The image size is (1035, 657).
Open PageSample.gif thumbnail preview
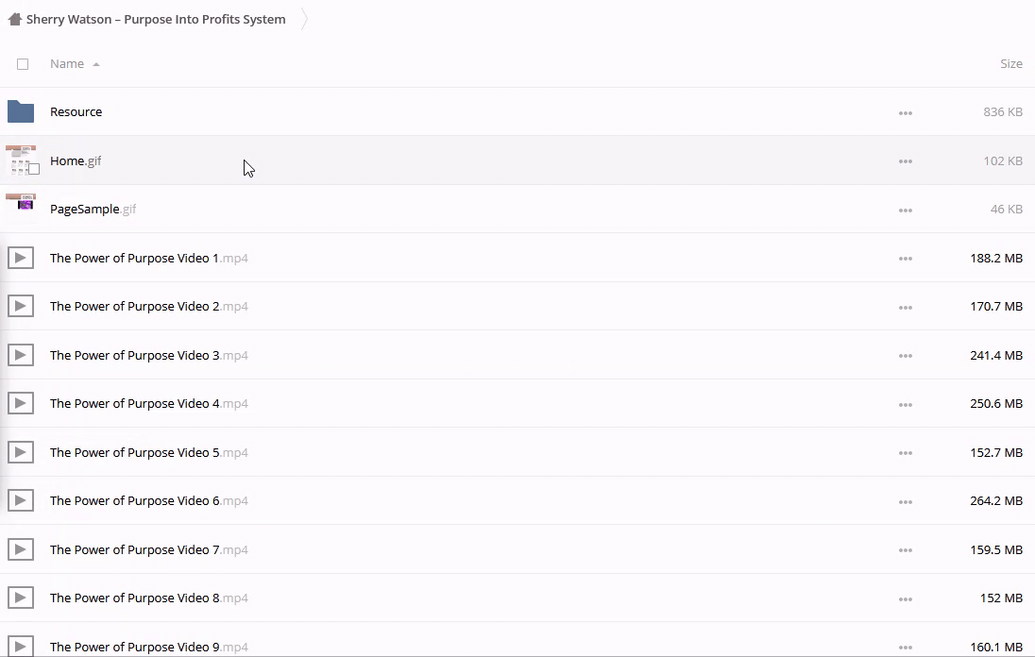pos(21,204)
